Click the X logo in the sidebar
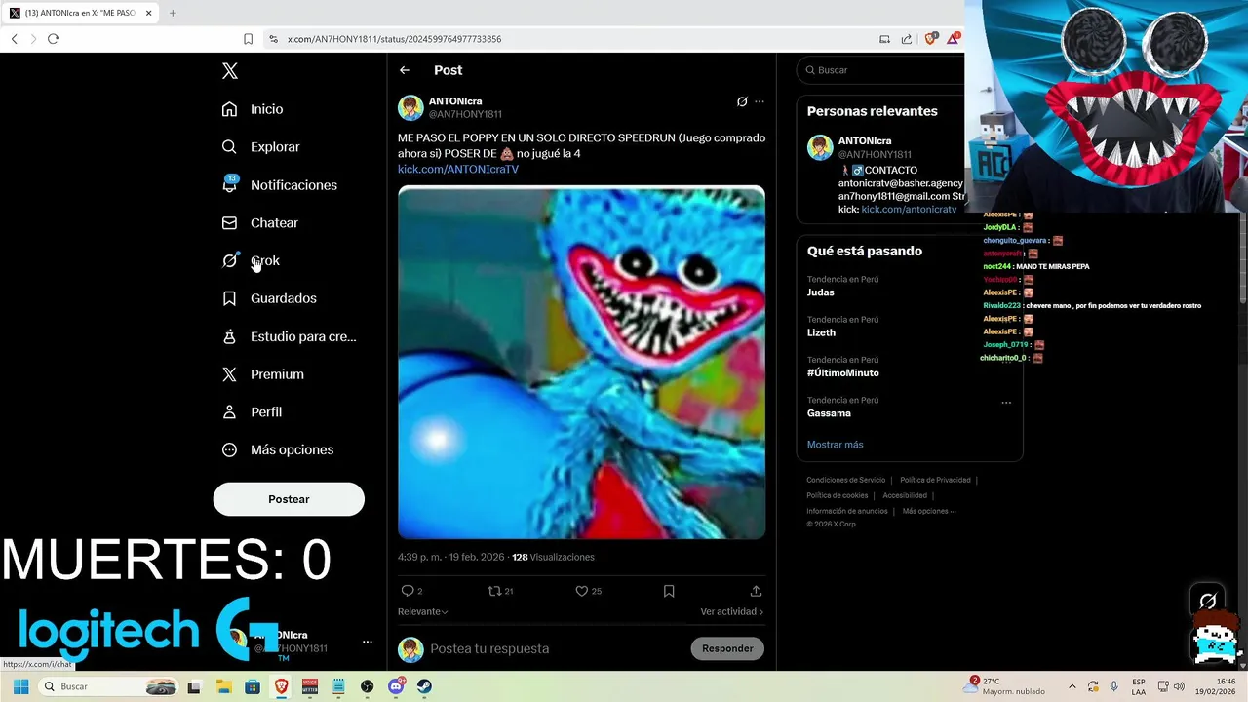The height and width of the screenshot is (702, 1248). tap(229, 71)
